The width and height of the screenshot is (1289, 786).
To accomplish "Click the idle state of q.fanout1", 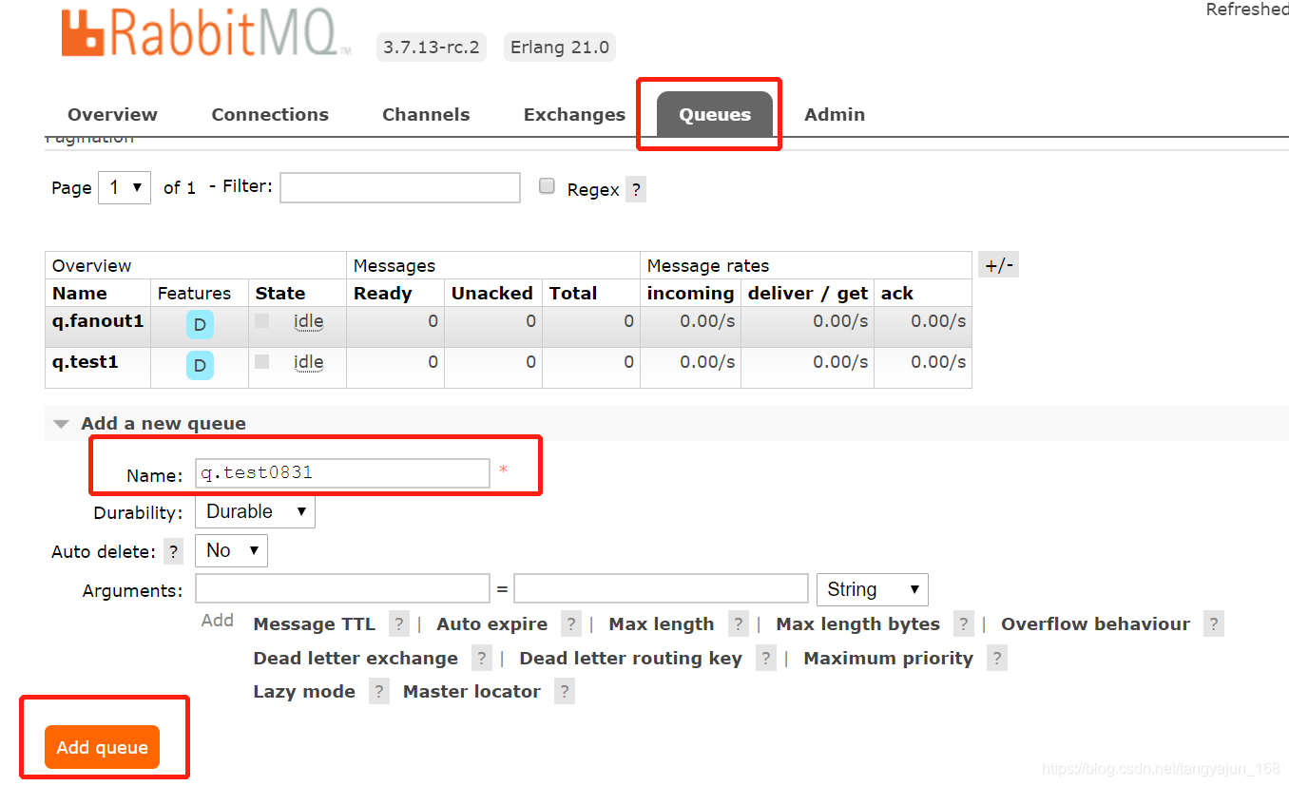I will pos(308,321).
